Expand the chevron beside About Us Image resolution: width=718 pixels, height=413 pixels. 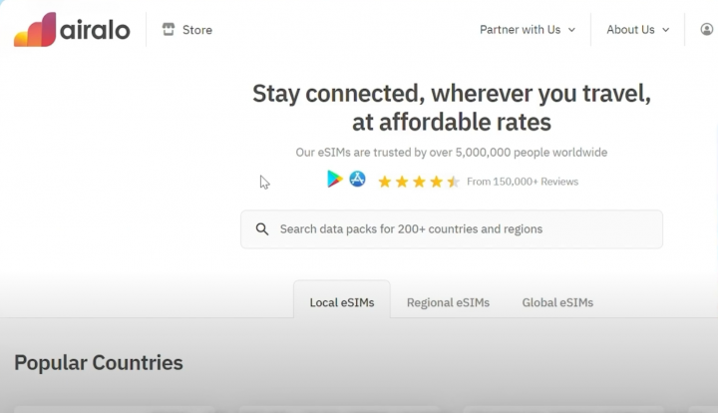point(665,30)
